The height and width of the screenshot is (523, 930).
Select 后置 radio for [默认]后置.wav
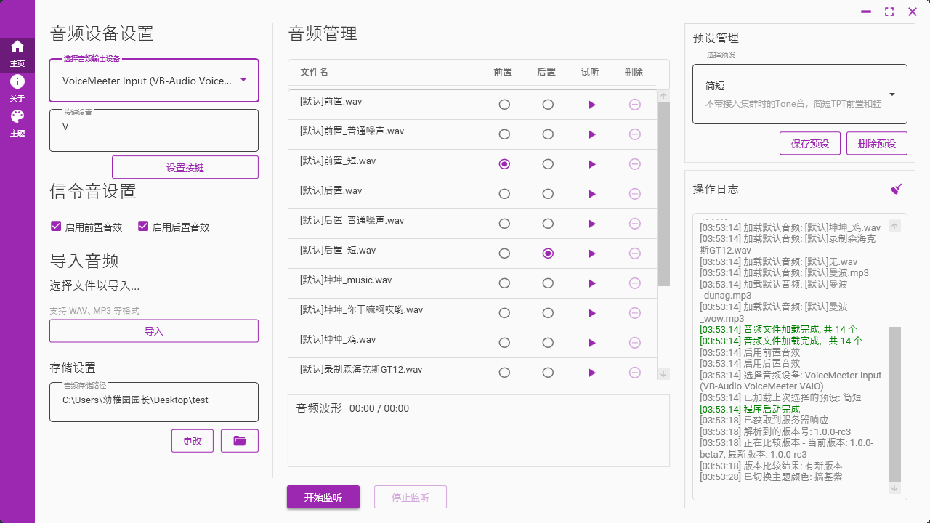tap(548, 194)
